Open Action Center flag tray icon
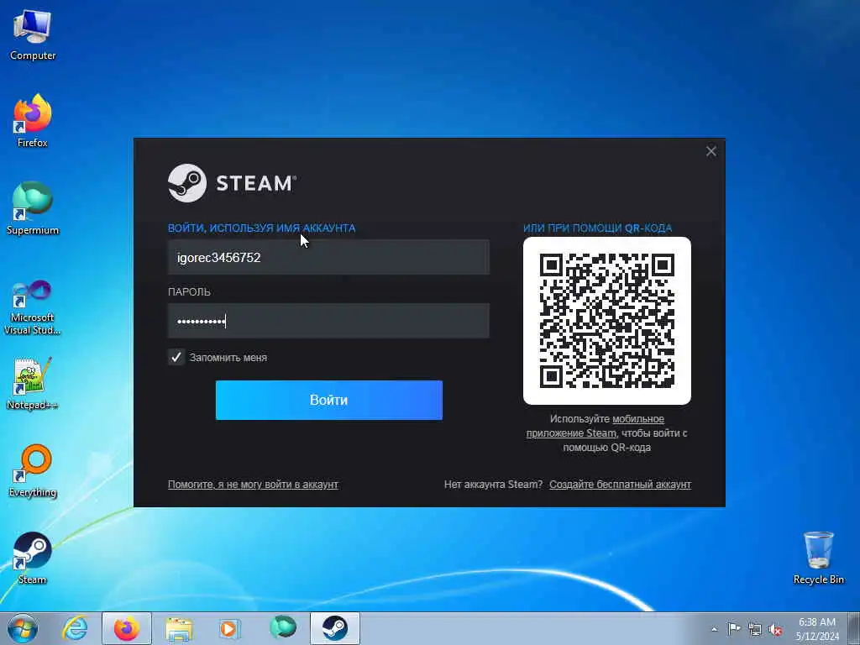Screen dimensions: 860x645 734,628
